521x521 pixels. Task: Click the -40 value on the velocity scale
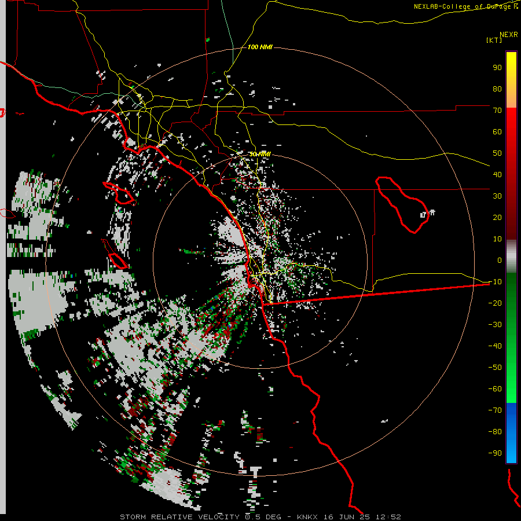click(495, 346)
